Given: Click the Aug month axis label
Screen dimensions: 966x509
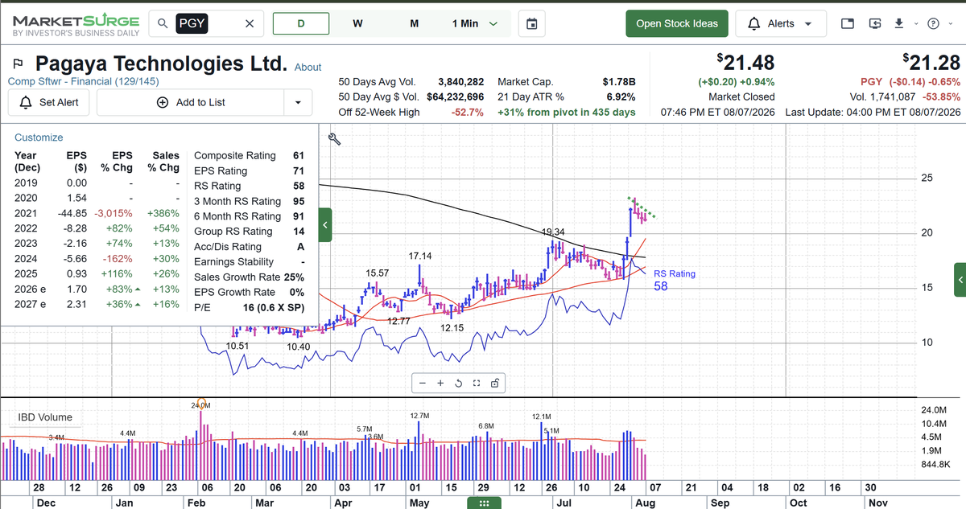Looking at the screenshot, I should coord(645,503).
